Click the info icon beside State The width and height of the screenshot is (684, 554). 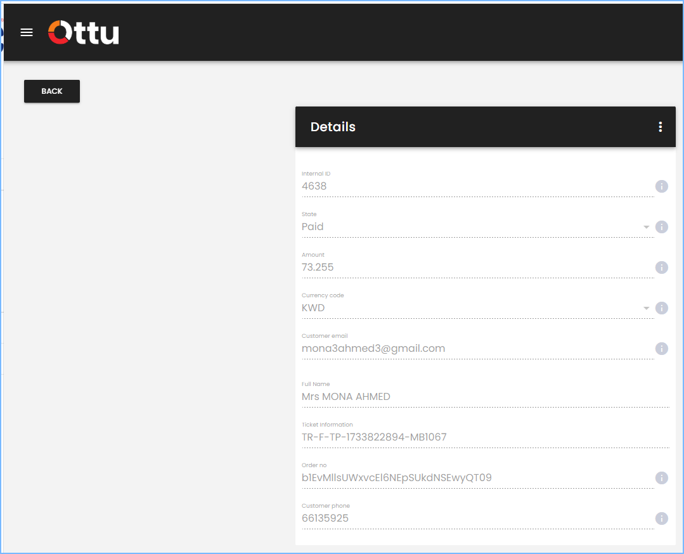point(661,227)
